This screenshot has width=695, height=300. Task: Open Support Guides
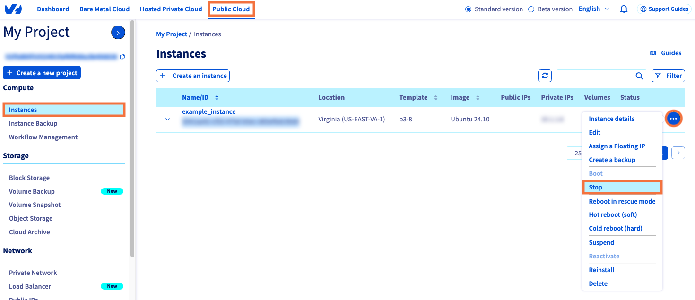coord(663,9)
